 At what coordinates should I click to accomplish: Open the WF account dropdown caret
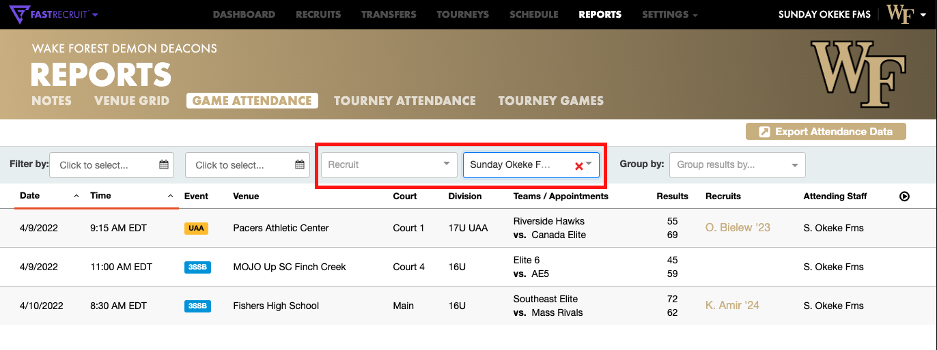coord(922,14)
